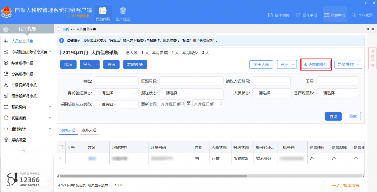Open the 操作手册 document icon
Image resolution: width=377 pixels, height=192 pixels.
click(298, 15)
